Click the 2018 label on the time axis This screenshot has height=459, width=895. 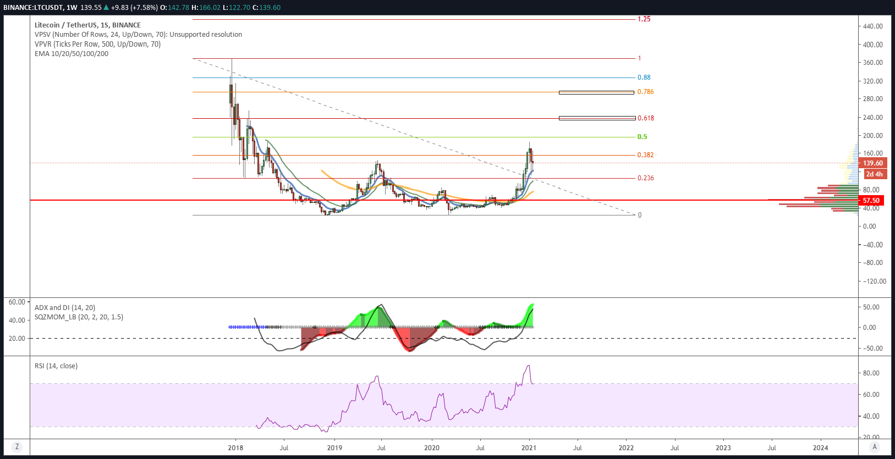click(x=235, y=447)
